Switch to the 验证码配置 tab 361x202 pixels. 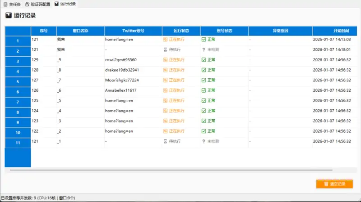[x=37, y=4]
